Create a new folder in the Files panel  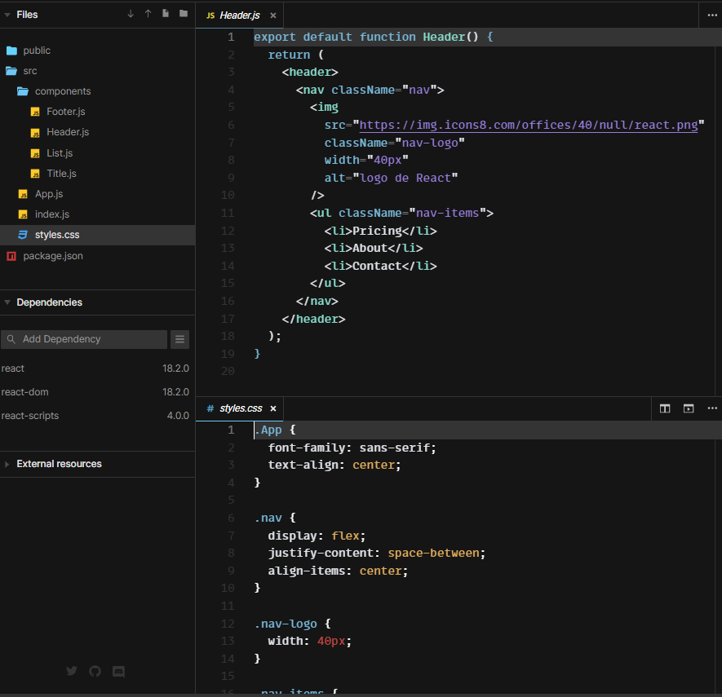pyautogui.click(x=184, y=14)
